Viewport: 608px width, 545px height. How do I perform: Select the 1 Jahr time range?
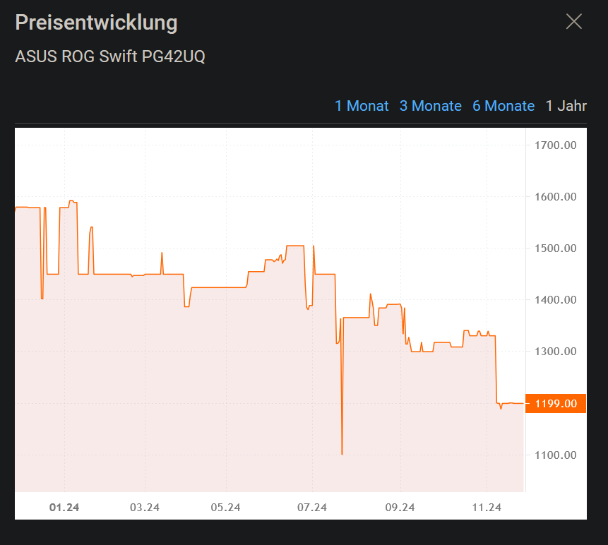click(566, 106)
